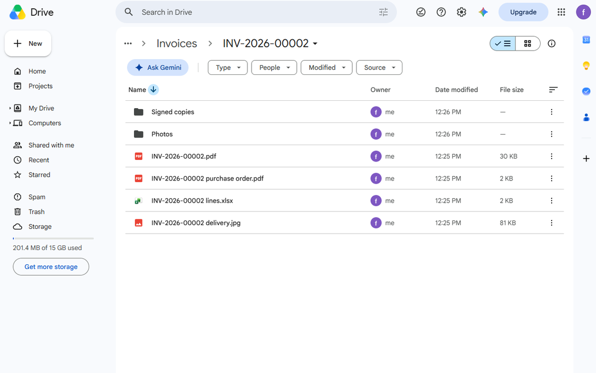Open the account avatar in the header
This screenshot has width=596, height=373.
pos(583,12)
